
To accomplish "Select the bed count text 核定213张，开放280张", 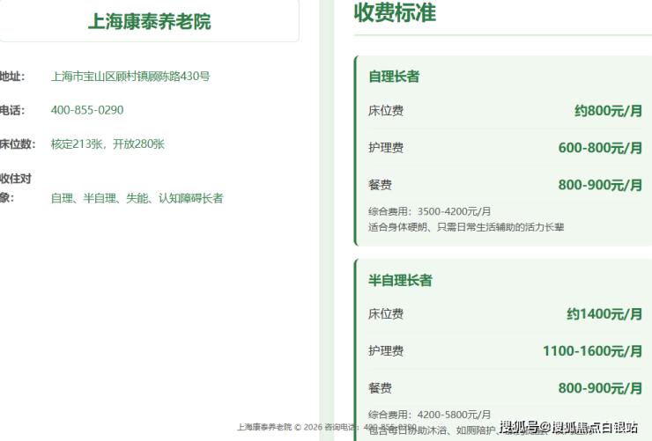I will 107,144.
